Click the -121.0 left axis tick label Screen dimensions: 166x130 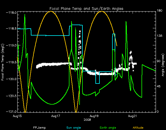(11, 112)
